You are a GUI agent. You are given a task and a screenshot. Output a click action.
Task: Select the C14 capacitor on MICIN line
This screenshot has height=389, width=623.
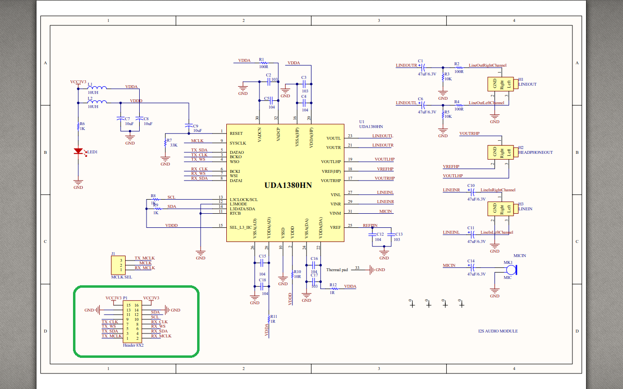tap(472, 268)
